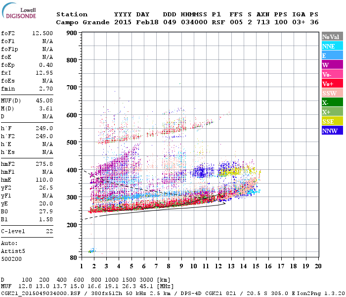Screen dimensions: 346x297
Task: Click the B1 value 1.58
Action: pyautogui.click(x=46, y=219)
